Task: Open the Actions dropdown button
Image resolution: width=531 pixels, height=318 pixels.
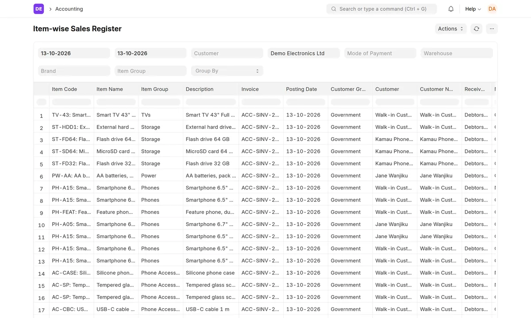Action: [450, 29]
